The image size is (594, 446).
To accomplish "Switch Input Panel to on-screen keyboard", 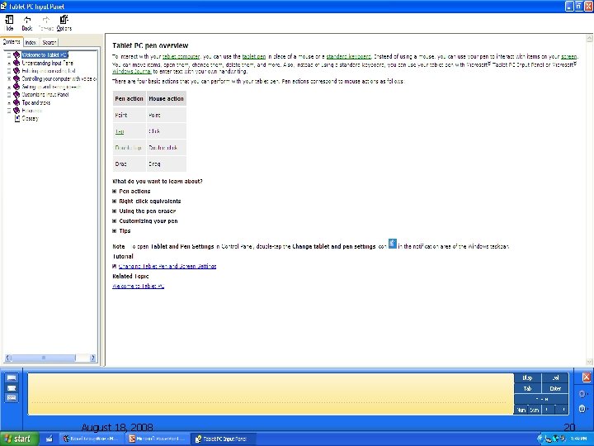I will coord(12,397).
